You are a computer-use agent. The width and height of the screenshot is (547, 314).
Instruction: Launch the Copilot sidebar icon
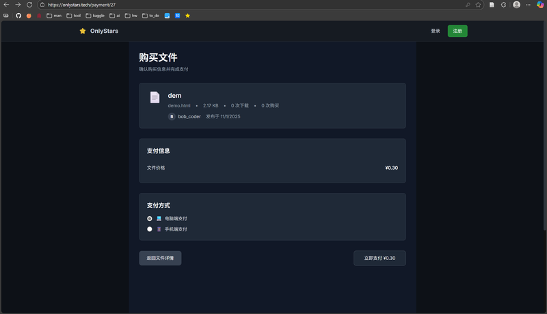[540, 5]
